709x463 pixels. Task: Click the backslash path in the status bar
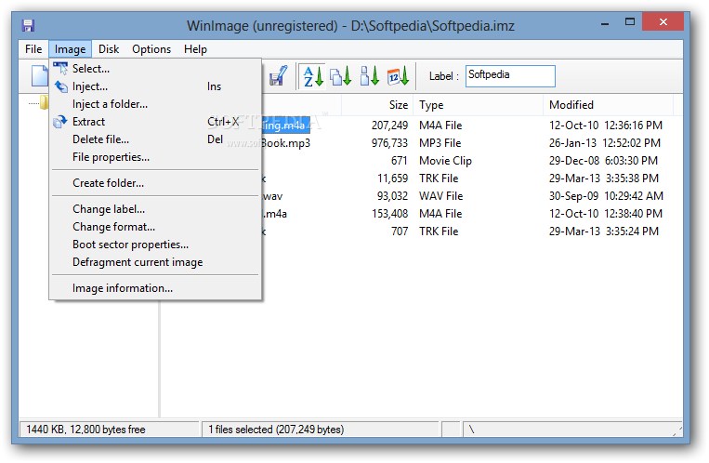click(472, 429)
